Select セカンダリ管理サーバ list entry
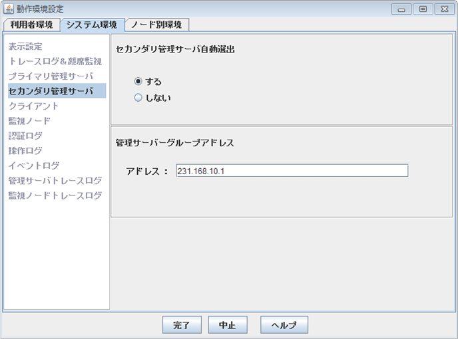 57,90
